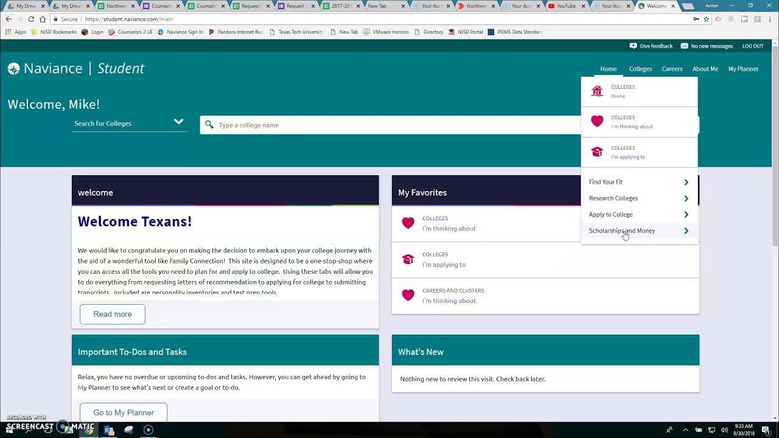Open Naviance Sign In bookmark
The image size is (779, 438).
coord(180,32)
